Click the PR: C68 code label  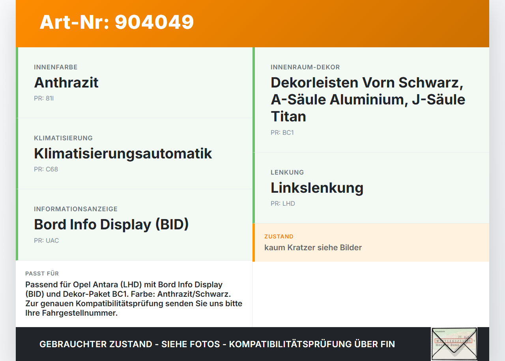coord(46,169)
